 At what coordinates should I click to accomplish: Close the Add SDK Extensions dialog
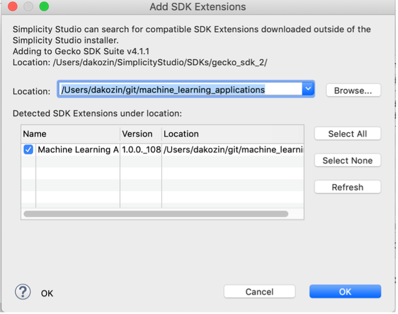12,7
